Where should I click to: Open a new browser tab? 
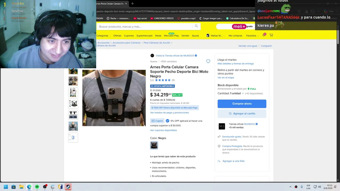(x=133, y=4)
